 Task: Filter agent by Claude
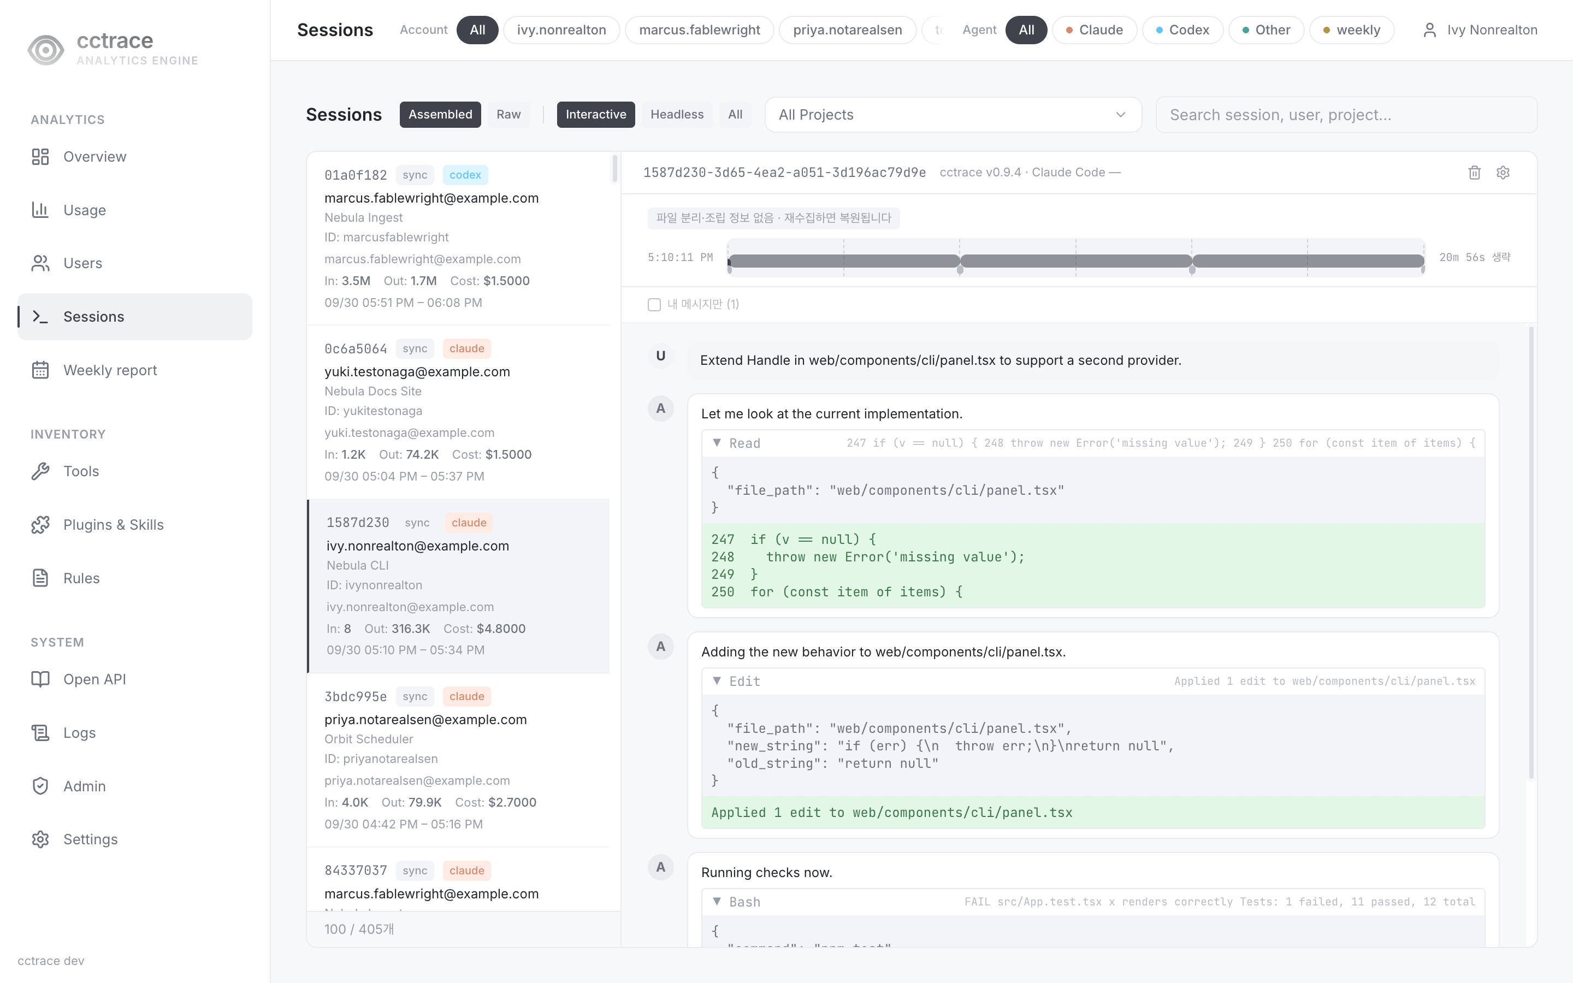1094,30
